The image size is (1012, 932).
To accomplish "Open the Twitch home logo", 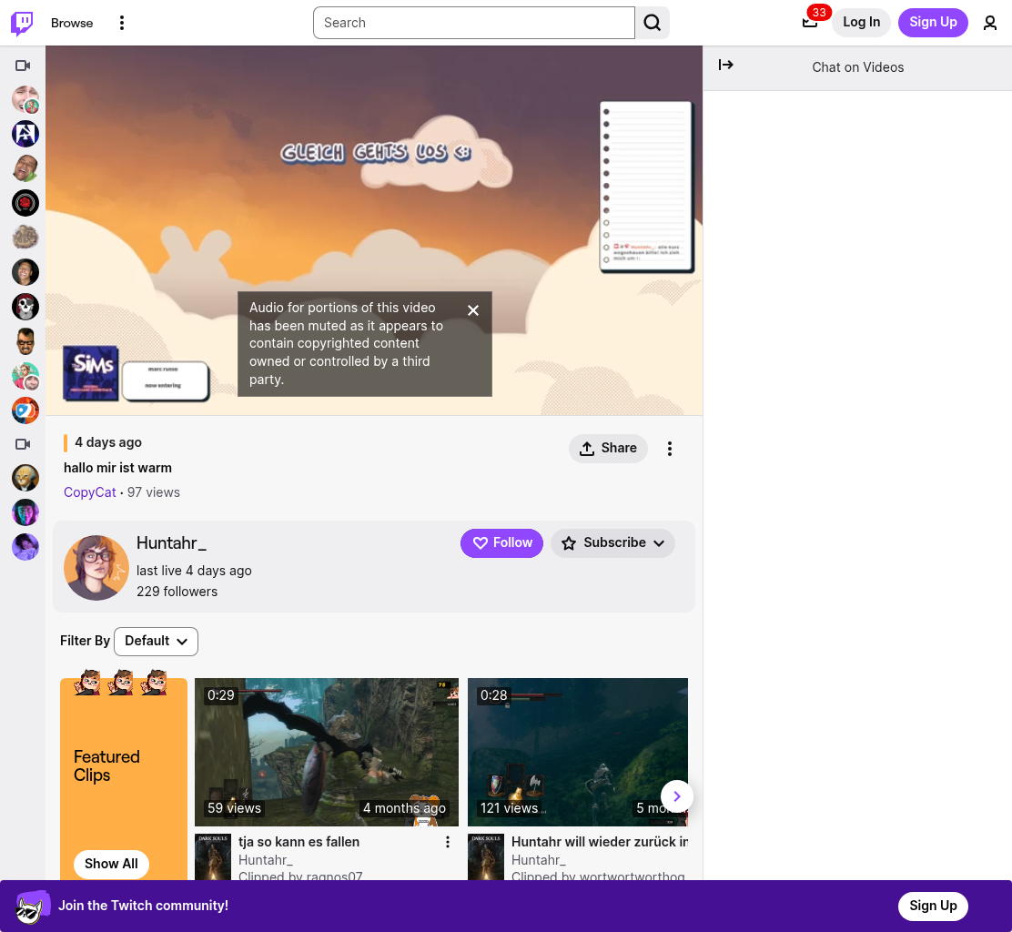I will tap(22, 23).
